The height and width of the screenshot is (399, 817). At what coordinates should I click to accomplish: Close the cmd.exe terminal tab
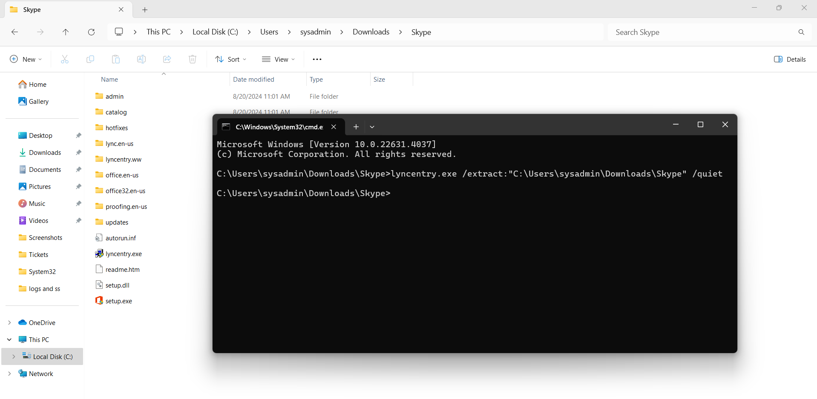pos(334,127)
